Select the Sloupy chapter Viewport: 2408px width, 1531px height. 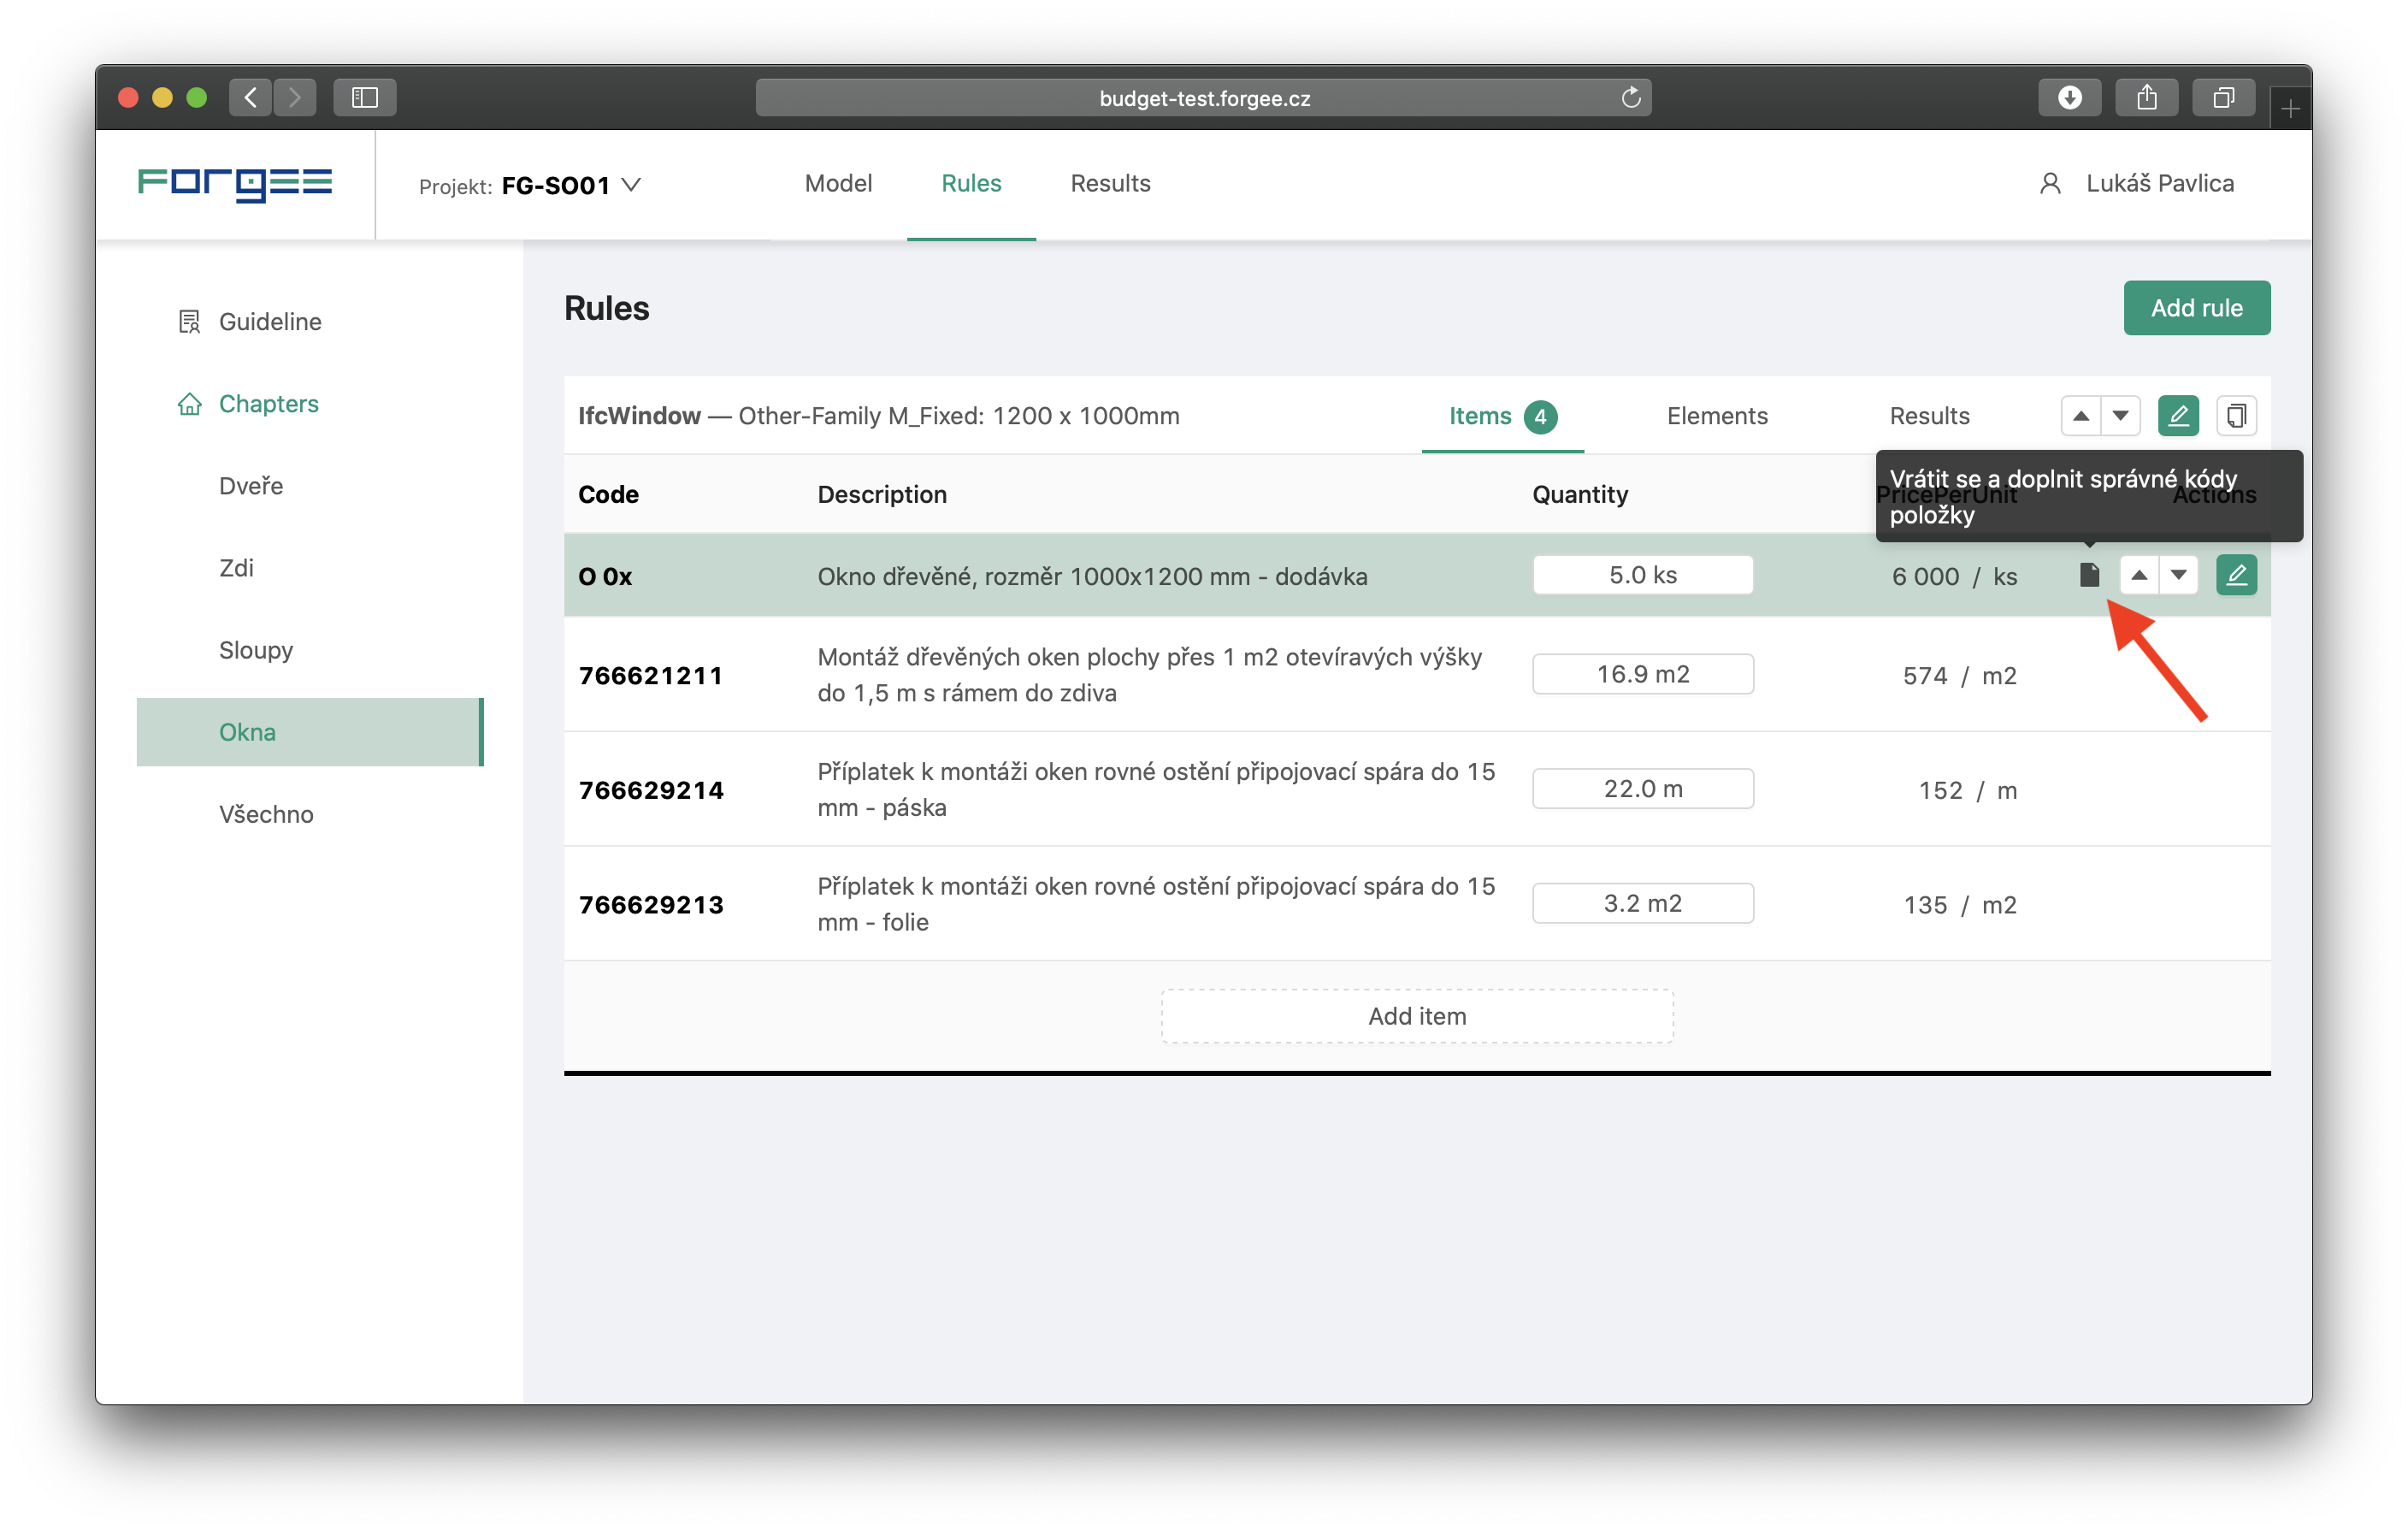pos(256,650)
